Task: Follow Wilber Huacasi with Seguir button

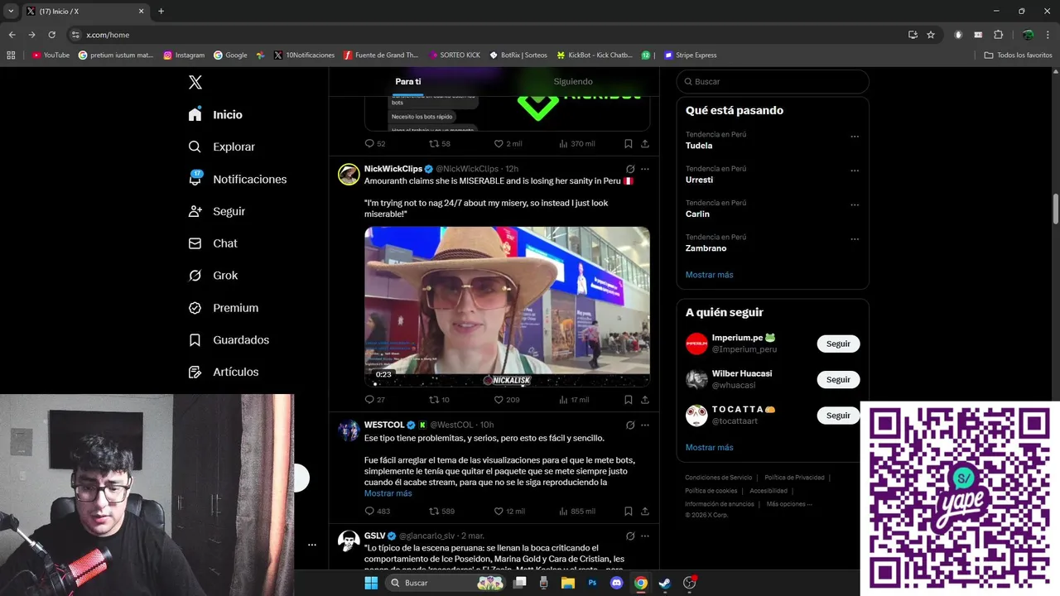Action: coord(838,379)
